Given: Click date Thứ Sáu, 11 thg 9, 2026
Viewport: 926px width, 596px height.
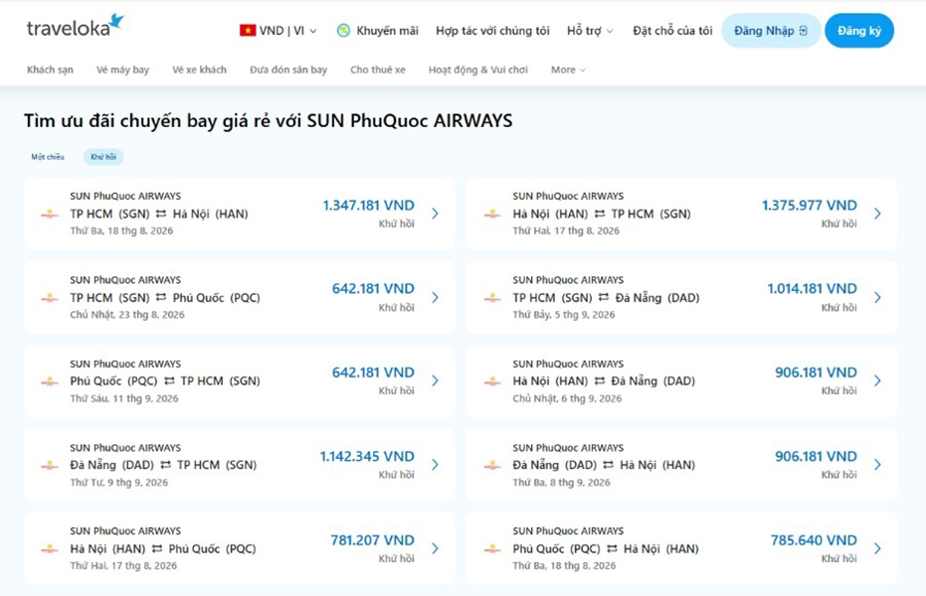Looking at the screenshot, I should (x=124, y=398).
